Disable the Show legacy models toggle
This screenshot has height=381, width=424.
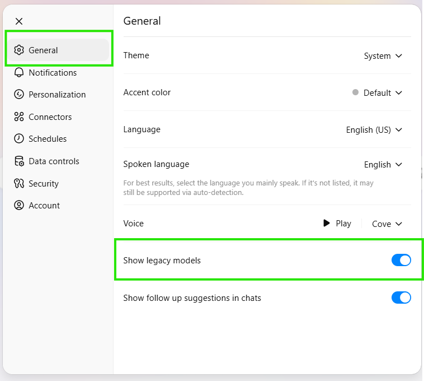coord(401,260)
